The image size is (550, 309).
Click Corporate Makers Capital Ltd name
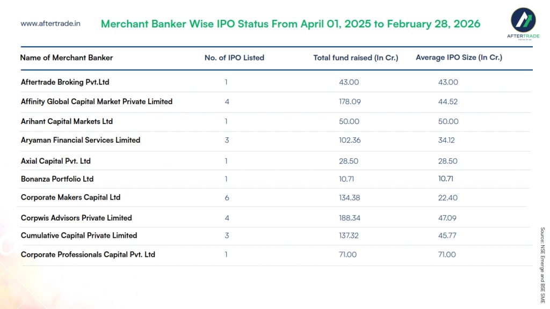(x=70, y=197)
